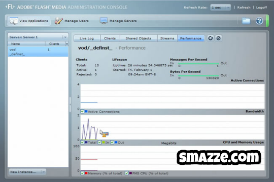Toggle the Memory (% of total) checkbox

[x=82, y=173]
